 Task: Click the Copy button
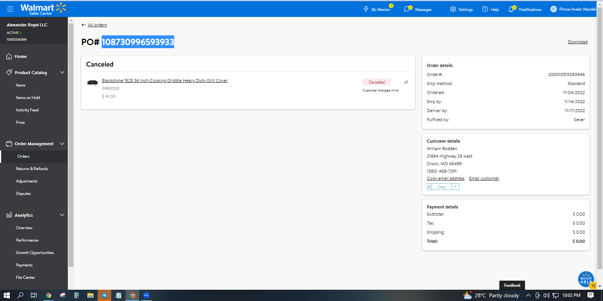tap(442, 187)
